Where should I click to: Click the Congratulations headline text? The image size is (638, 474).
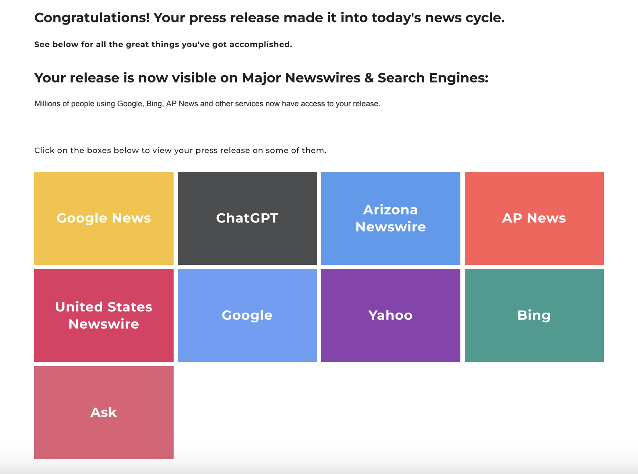[269, 18]
